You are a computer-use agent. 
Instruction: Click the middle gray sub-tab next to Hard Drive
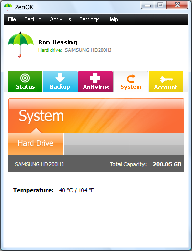tap(96, 144)
